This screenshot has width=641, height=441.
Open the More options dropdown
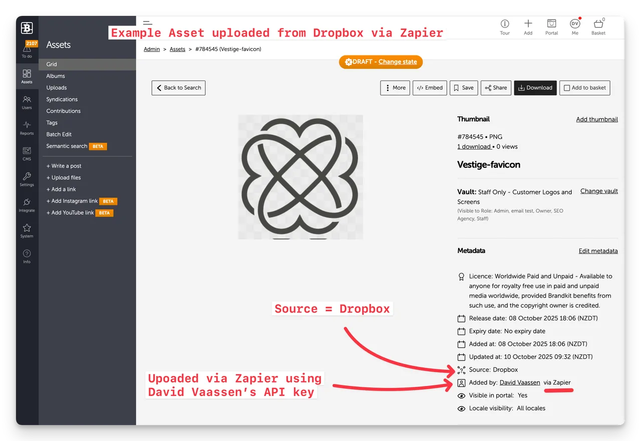(395, 88)
